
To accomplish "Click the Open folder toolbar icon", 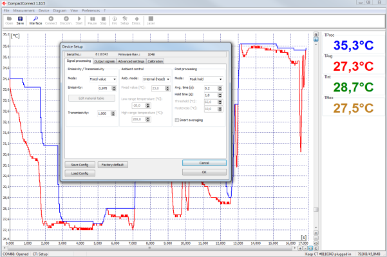I will click(x=9, y=19).
